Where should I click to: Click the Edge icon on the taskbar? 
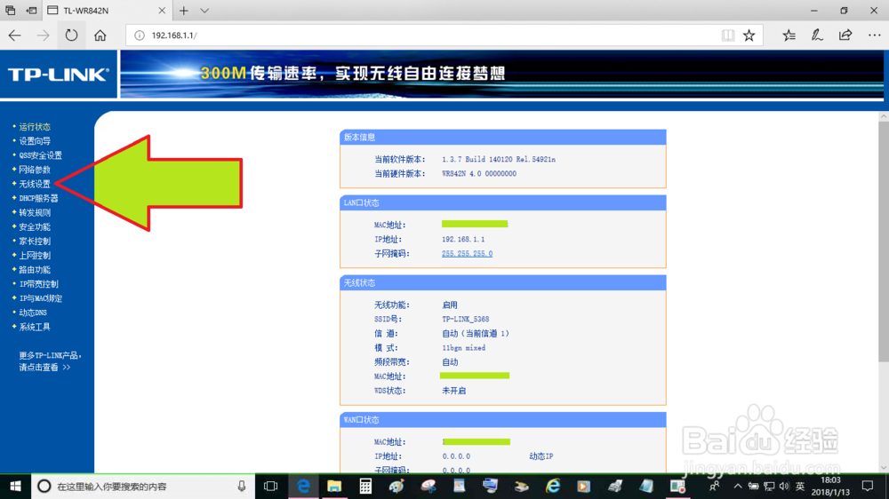point(303,487)
